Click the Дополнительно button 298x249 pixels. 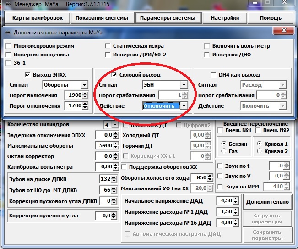(x=267, y=202)
